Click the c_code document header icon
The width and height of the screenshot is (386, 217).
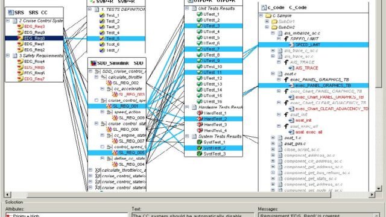click(264, 7)
